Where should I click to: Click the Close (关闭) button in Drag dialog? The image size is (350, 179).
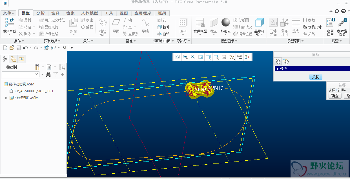(316, 77)
